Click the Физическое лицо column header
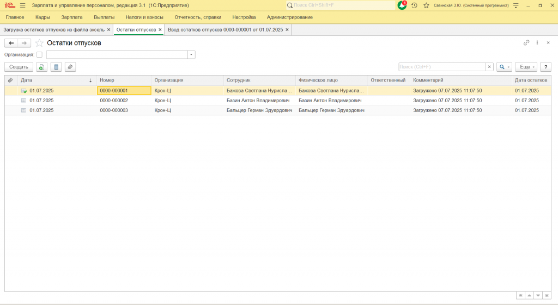Image resolution: width=558 pixels, height=305 pixels. coord(332,80)
